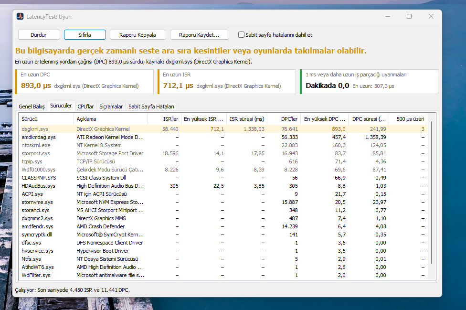Sort by En yüksek ISR column header

tap(203, 119)
